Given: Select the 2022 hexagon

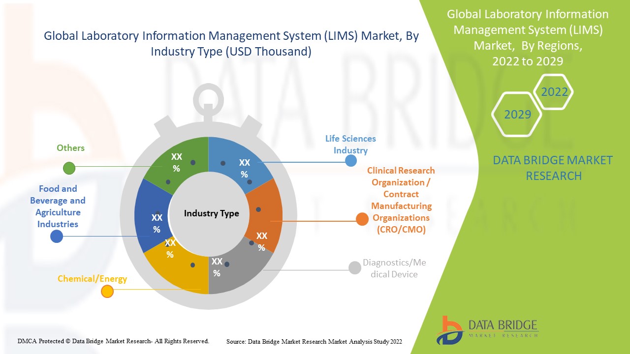Looking at the screenshot, I should pos(554,92).
